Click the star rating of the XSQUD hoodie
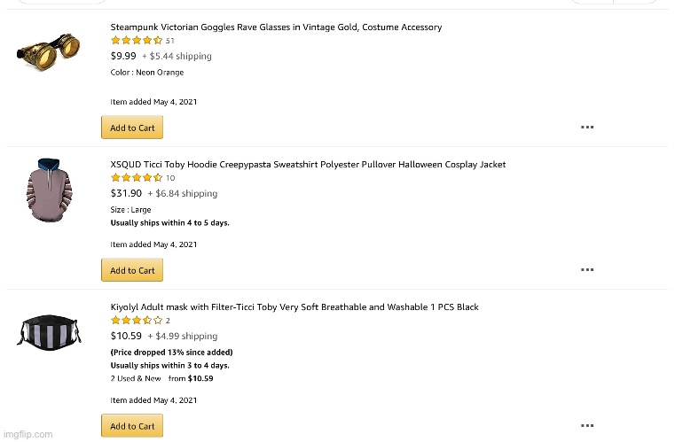This screenshot has height=442, width=675. [x=137, y=177]
